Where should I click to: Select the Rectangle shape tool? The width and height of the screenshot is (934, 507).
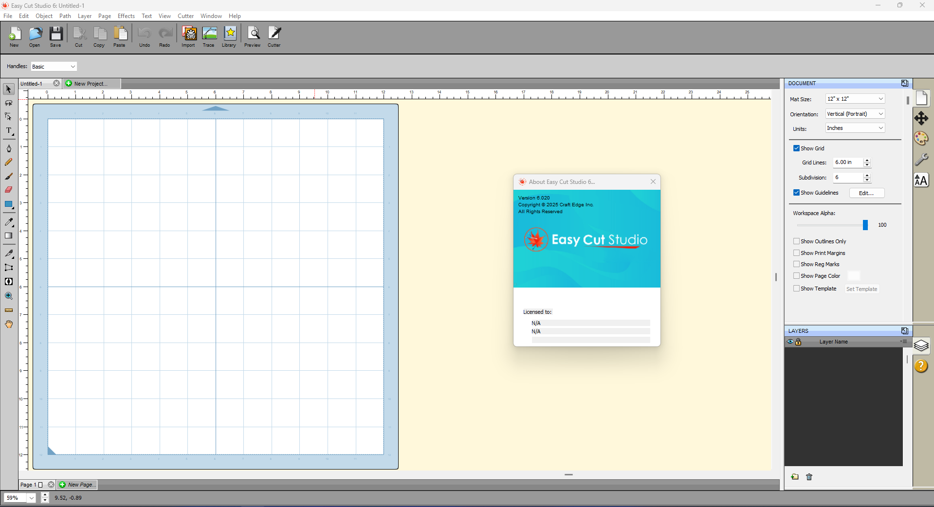(9, 204)
